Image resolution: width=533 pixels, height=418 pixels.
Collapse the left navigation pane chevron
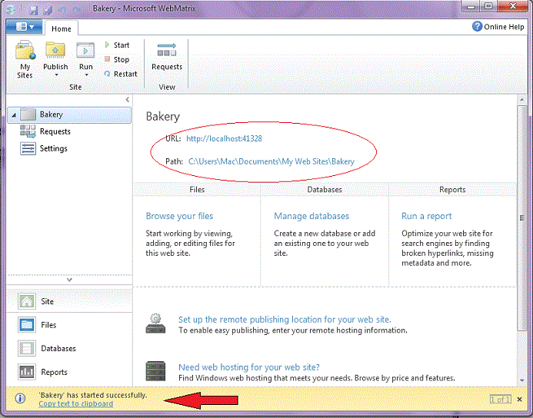[x=128, y=99]
